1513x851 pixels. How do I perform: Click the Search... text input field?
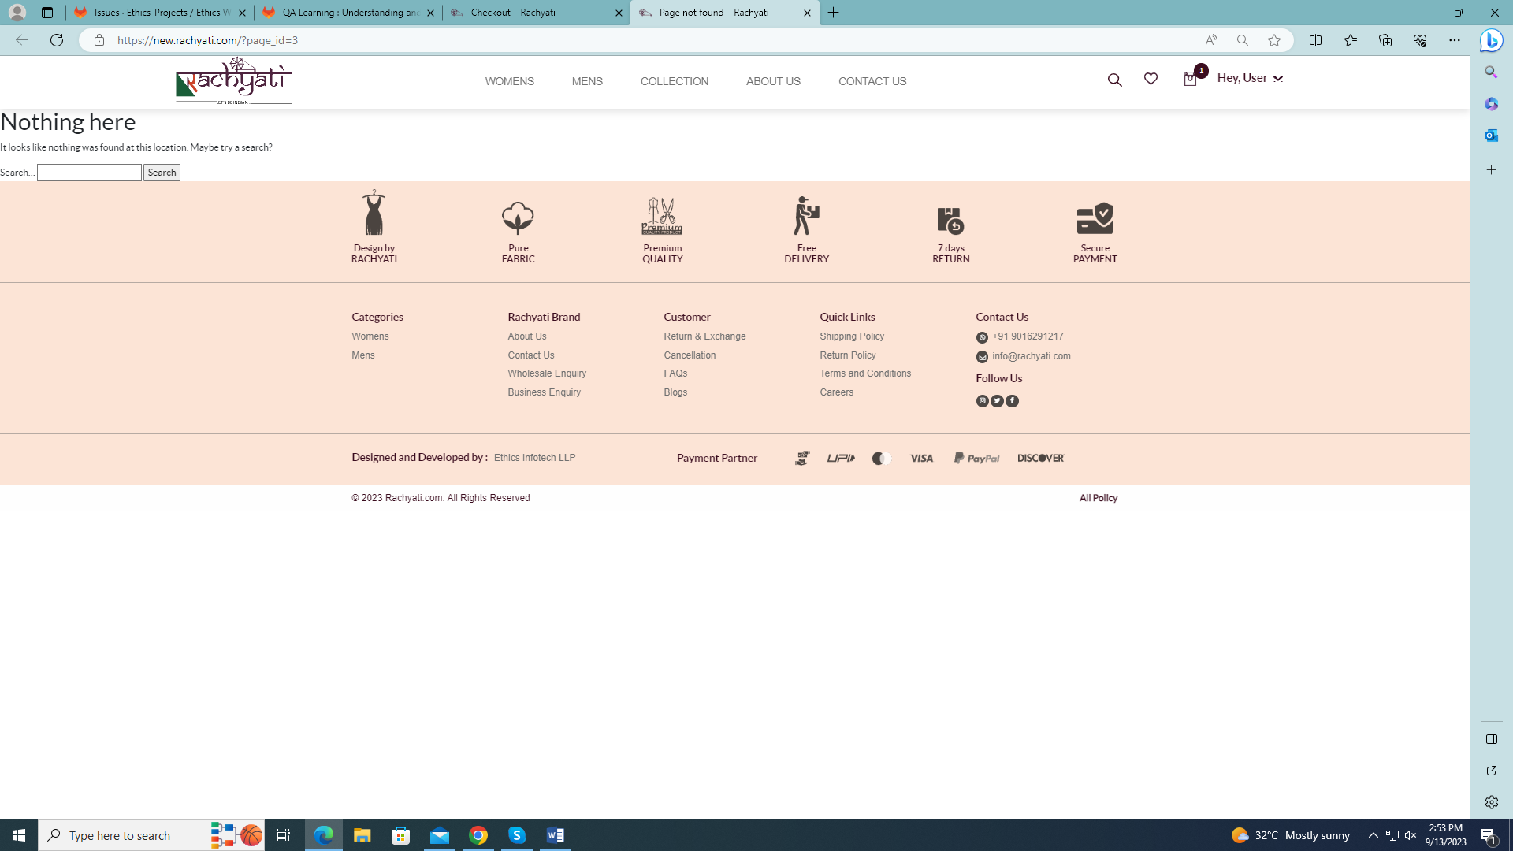(89, 173)
